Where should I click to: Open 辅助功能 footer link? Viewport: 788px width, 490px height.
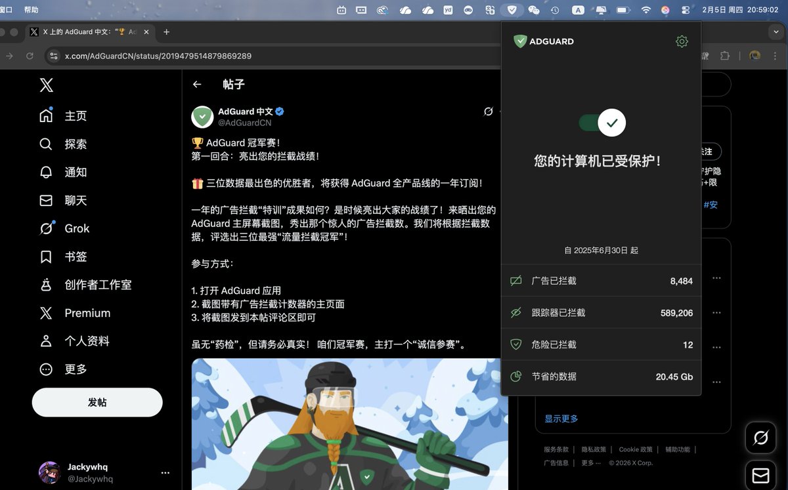coord(678,449)
